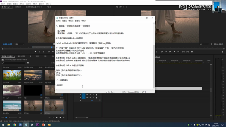Select the 光线穿梭.mp4 clouds clip thumbnail

point(33,75)
